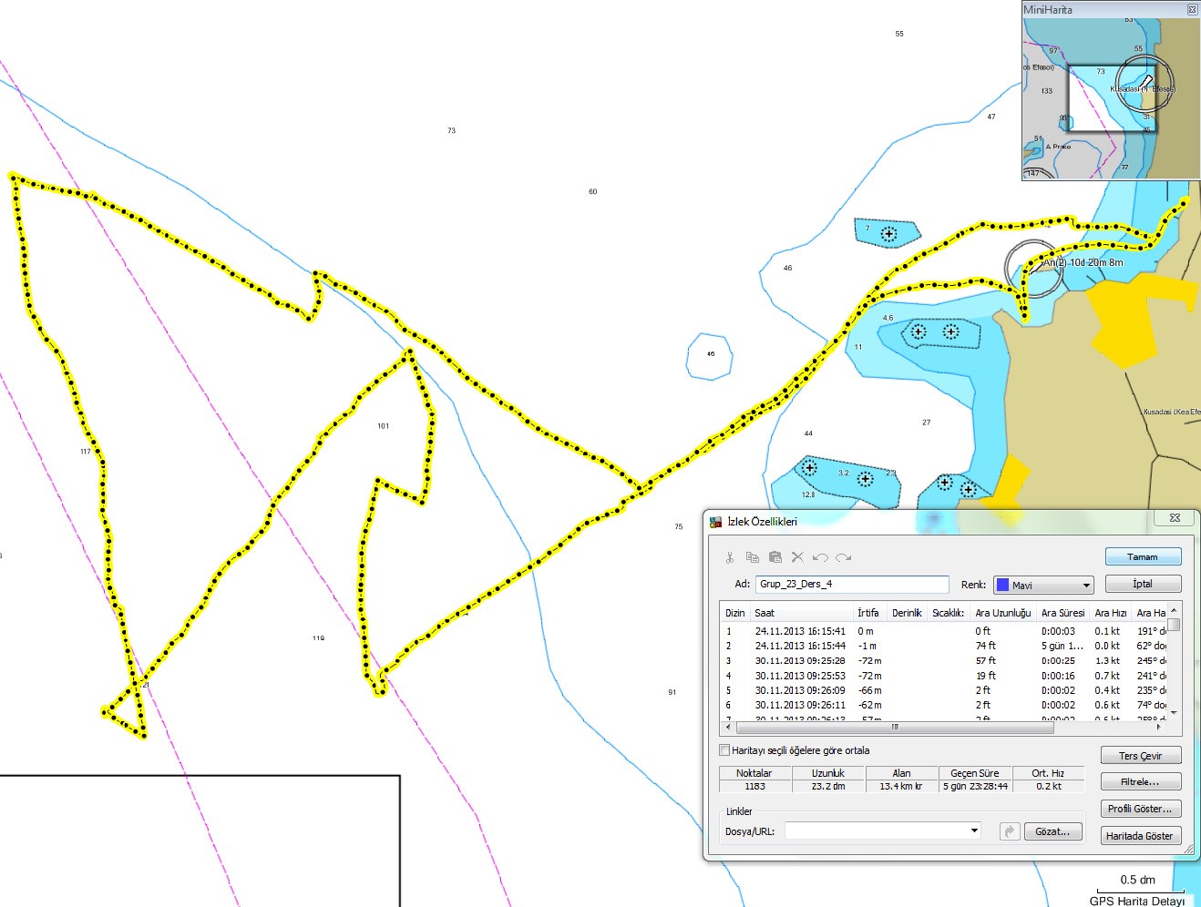Click the Ters Çevir button
The height and width of the screenshot is (907, 1201).
pos(1141,756)
